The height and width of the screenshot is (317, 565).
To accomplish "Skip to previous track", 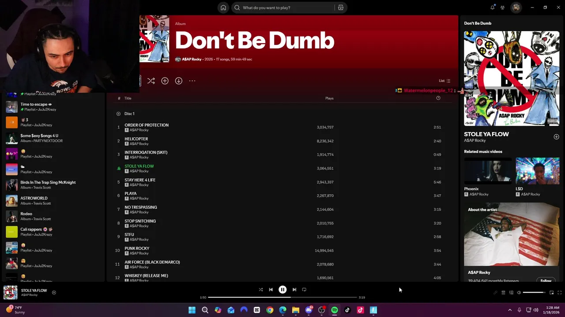I will pos(271,290).
